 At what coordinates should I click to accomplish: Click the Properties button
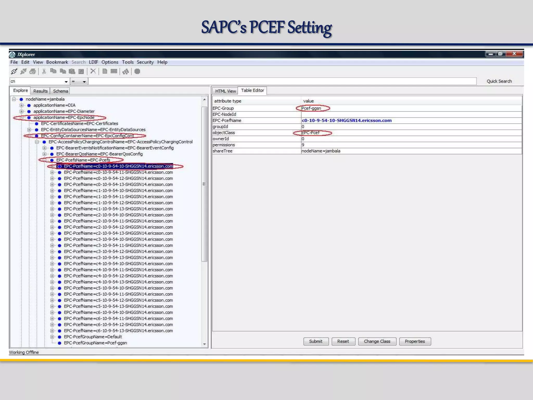point(415,341)
